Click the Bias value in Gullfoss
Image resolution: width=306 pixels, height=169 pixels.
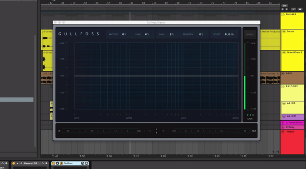172,34
